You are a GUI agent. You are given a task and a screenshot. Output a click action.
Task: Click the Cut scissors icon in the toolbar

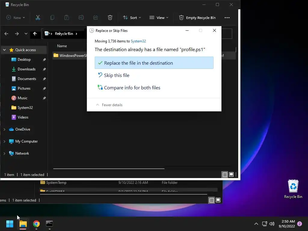[38, 17]
